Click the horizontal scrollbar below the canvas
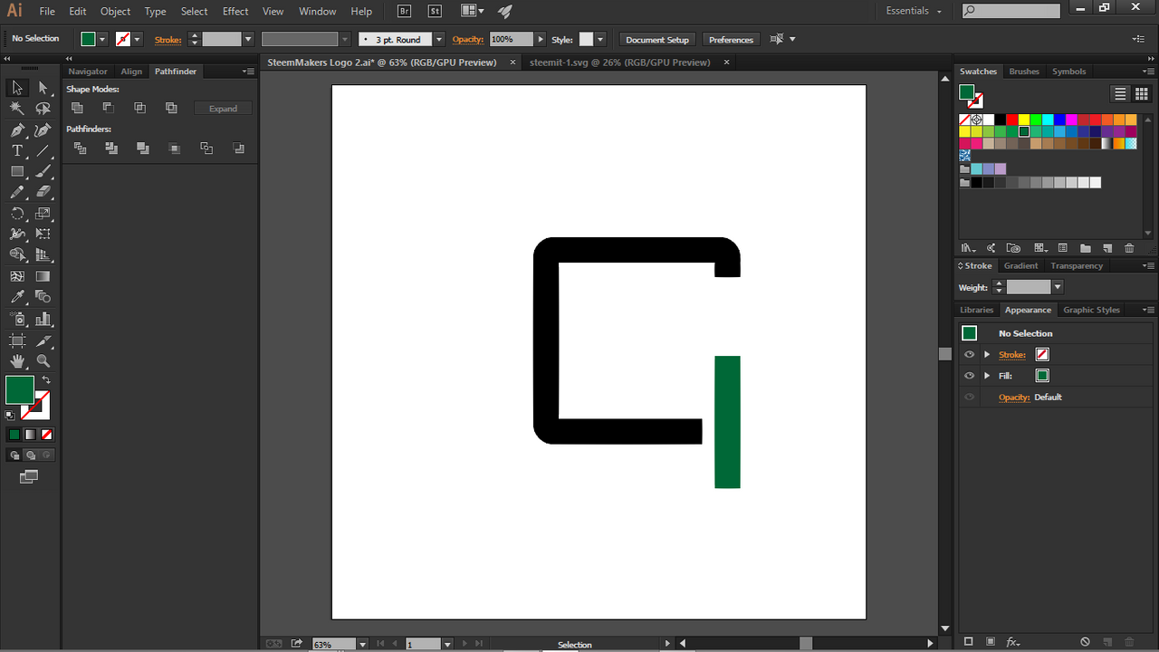Screen dimensions: 1159x652 806,643
